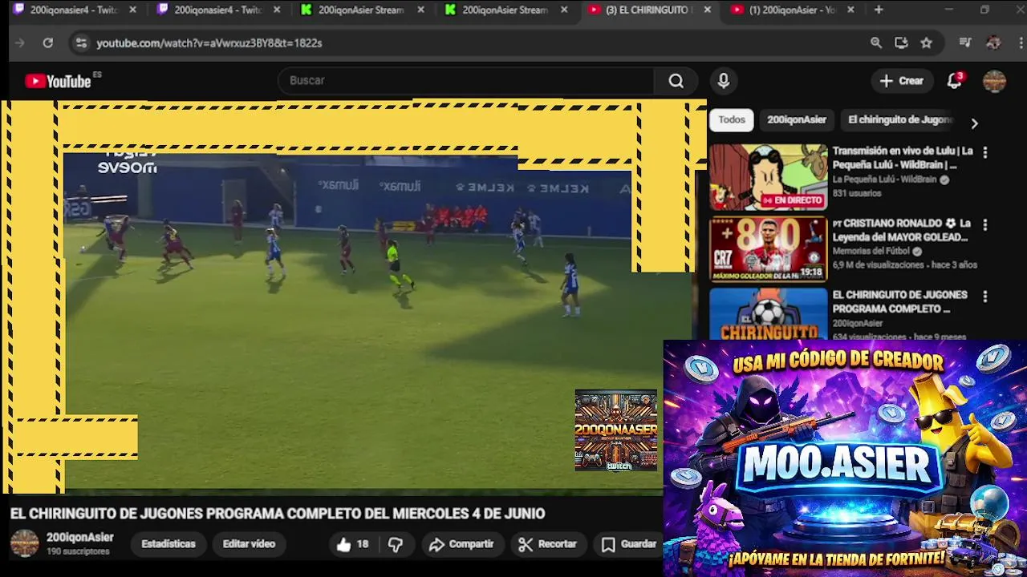The height and width of the screenshot is (577, 1027).
Task: Click the install app icon in address bar
Action: click(x=901, y=43)
